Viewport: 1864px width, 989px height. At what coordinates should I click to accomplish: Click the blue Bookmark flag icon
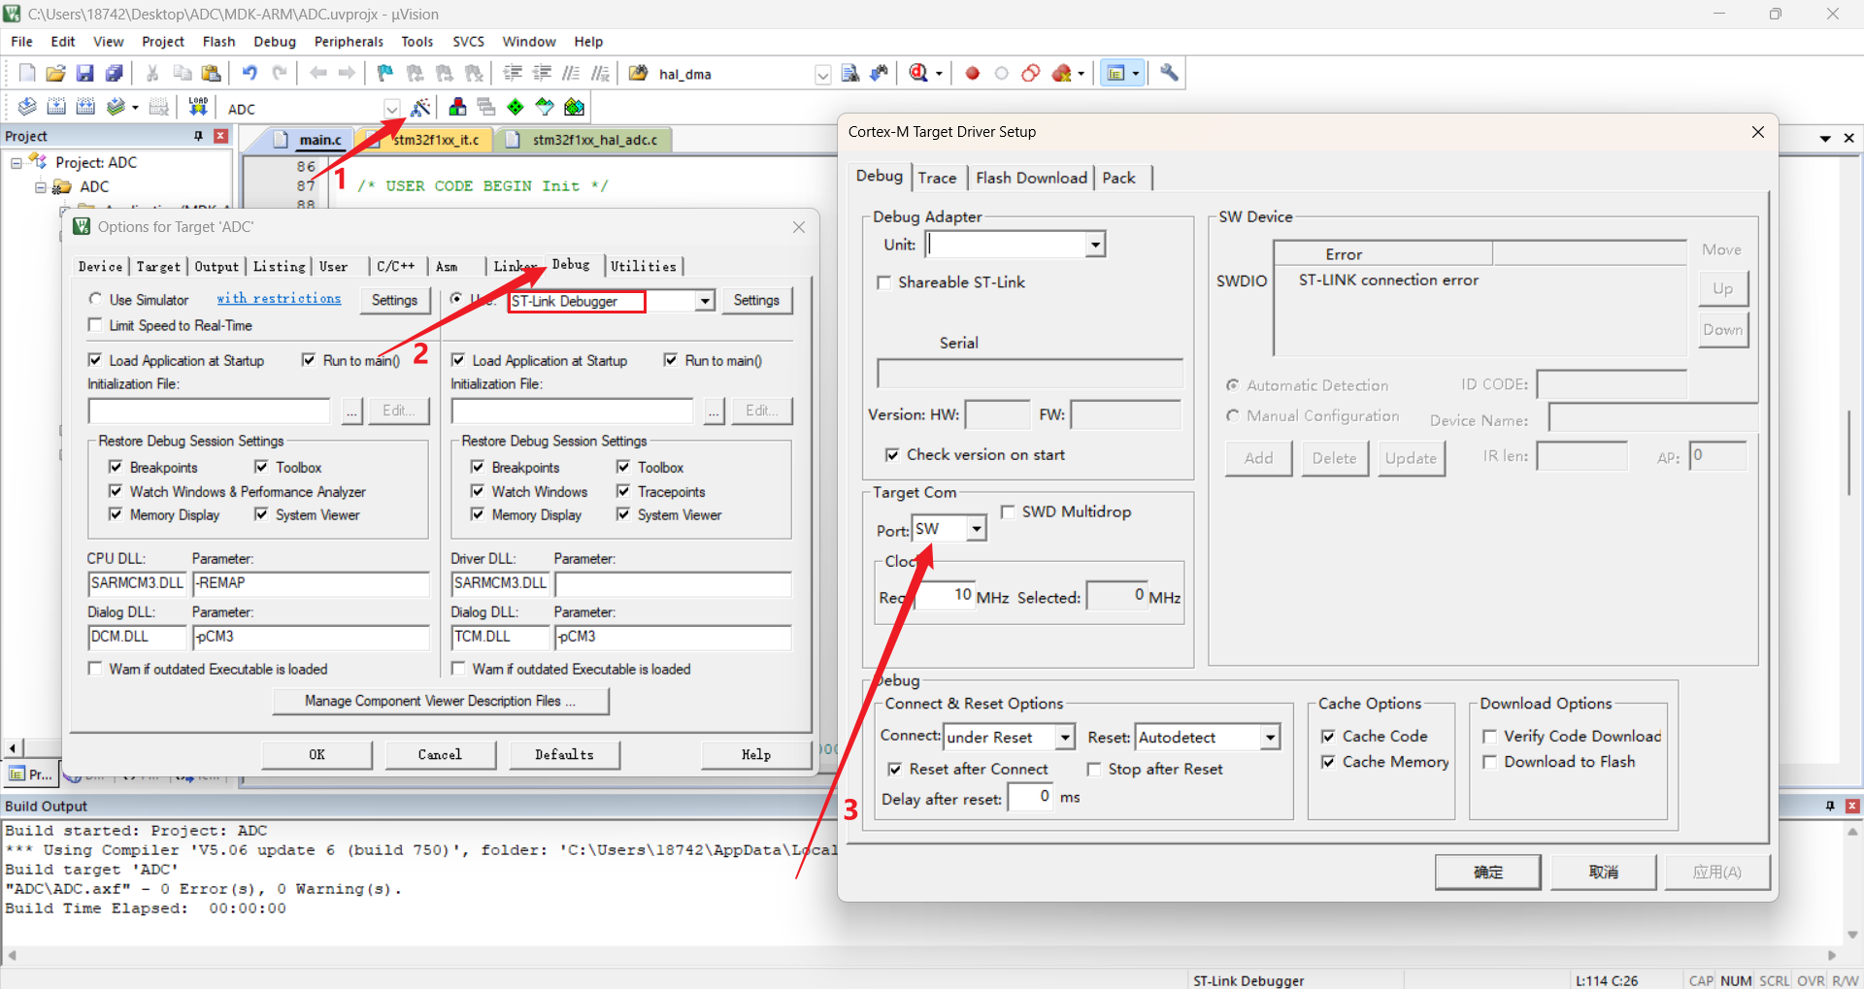385,73
